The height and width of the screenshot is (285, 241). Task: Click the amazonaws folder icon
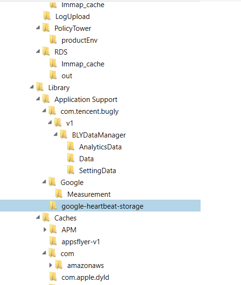58,265
